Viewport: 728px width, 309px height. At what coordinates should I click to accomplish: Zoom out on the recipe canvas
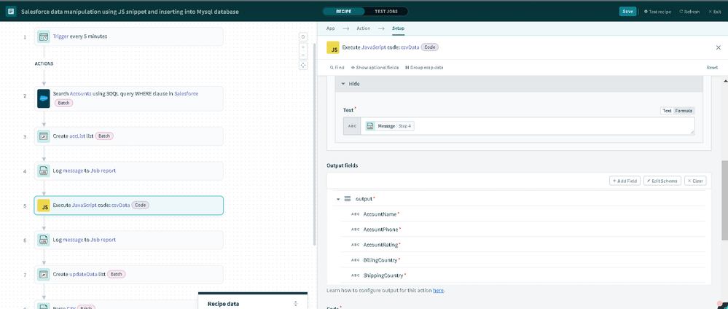pos(302,55)
